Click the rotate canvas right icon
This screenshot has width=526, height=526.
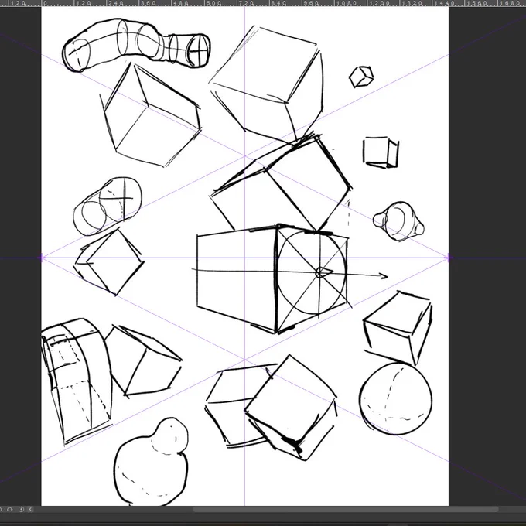(x=10, y=509)
